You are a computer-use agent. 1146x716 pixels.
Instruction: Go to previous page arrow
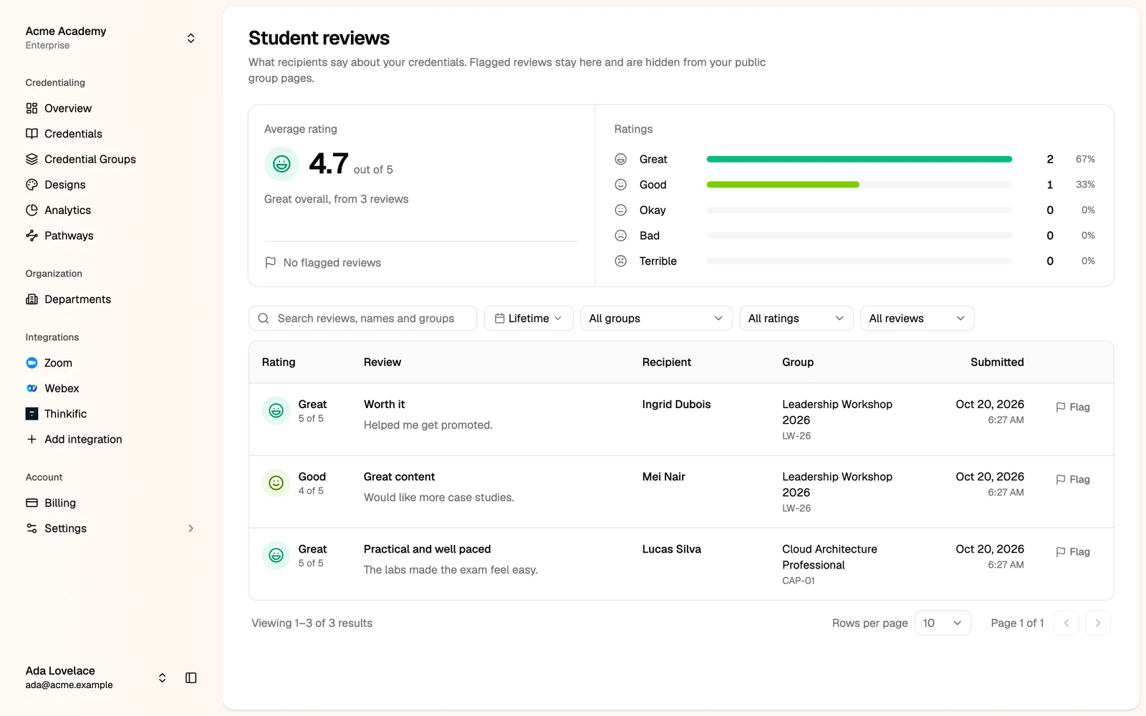pos(1066,623)
